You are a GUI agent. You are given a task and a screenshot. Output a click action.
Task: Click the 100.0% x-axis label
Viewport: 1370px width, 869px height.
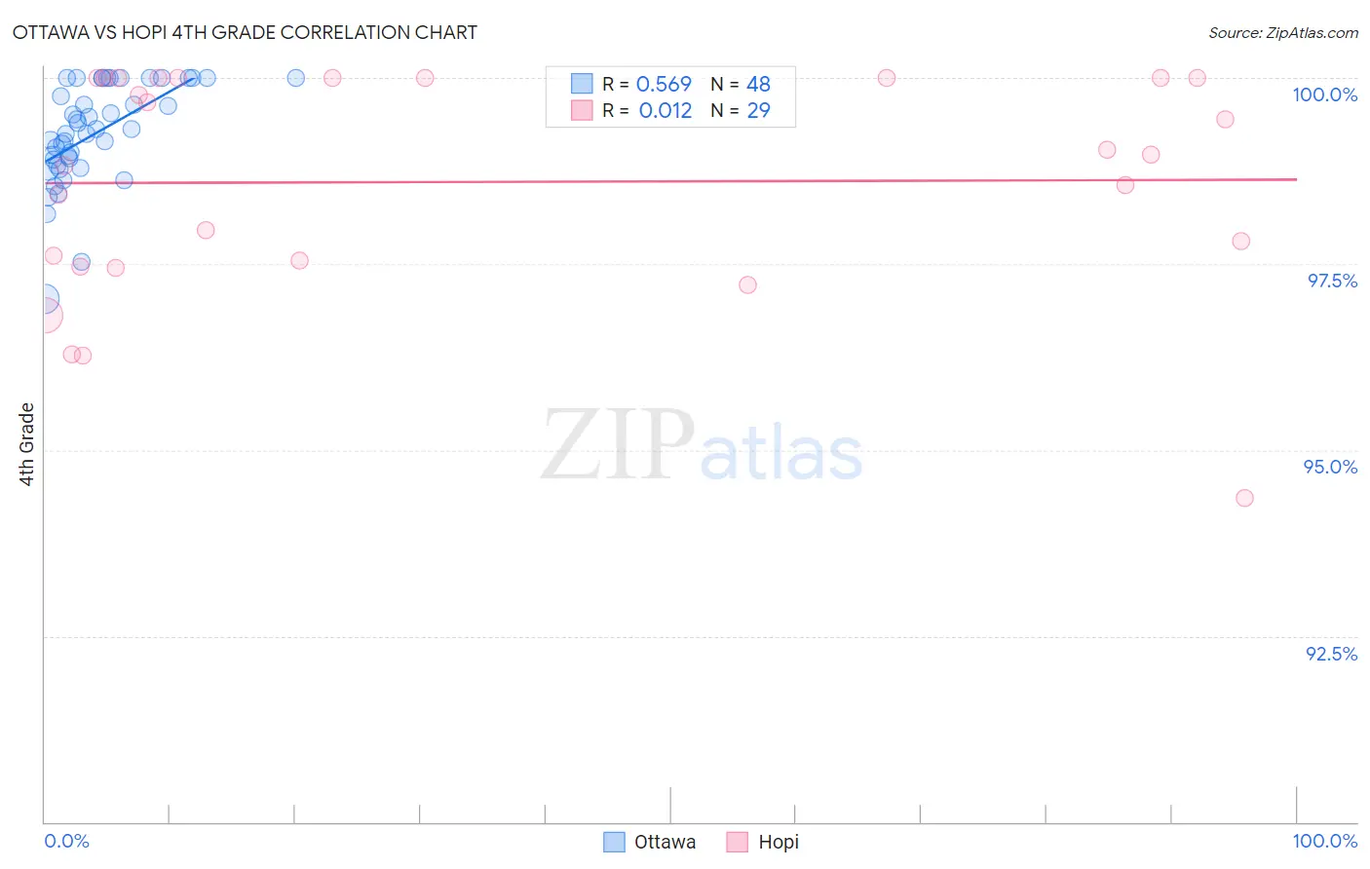coord(1325,841)
